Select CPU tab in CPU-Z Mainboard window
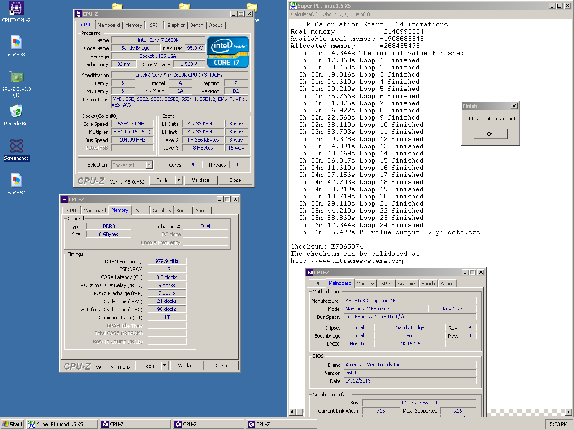 317,284
